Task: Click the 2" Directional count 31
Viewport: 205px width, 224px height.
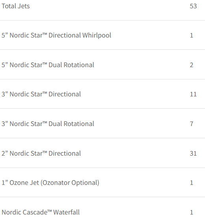Action: click(x=193, y=153)
